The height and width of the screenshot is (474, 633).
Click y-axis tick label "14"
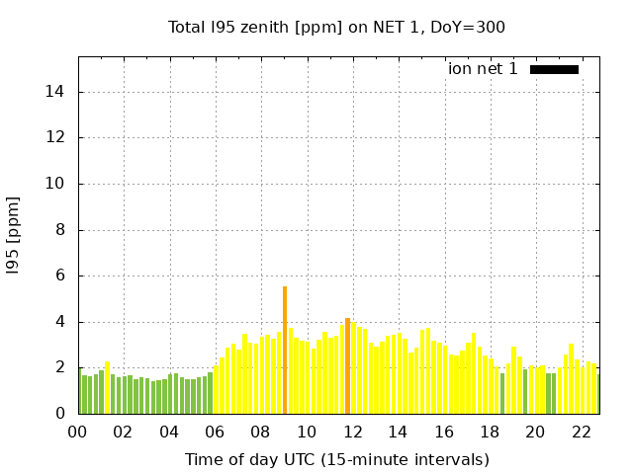coord(57,92)
